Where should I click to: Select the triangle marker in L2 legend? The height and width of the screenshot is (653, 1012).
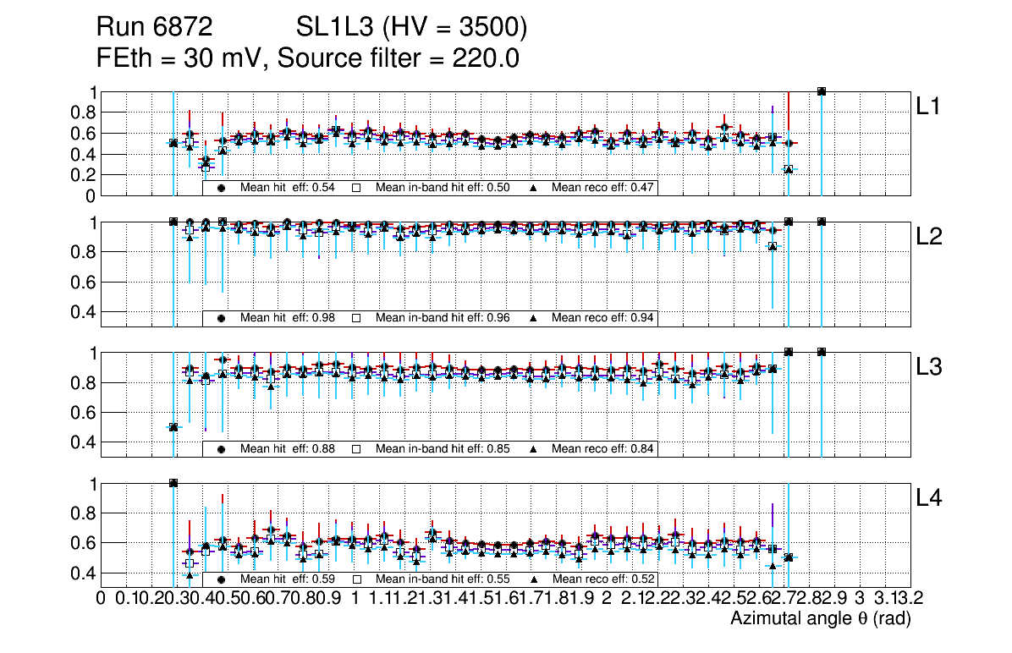pos(532,318)
